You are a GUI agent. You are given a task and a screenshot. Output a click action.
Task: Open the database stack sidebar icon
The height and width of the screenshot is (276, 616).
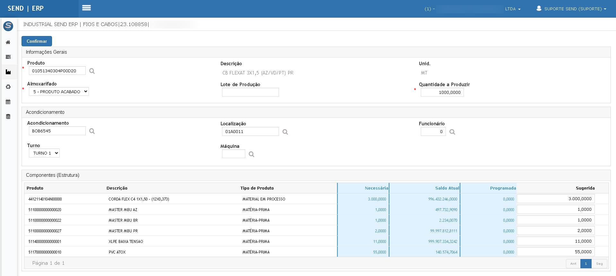click(8, 116)
